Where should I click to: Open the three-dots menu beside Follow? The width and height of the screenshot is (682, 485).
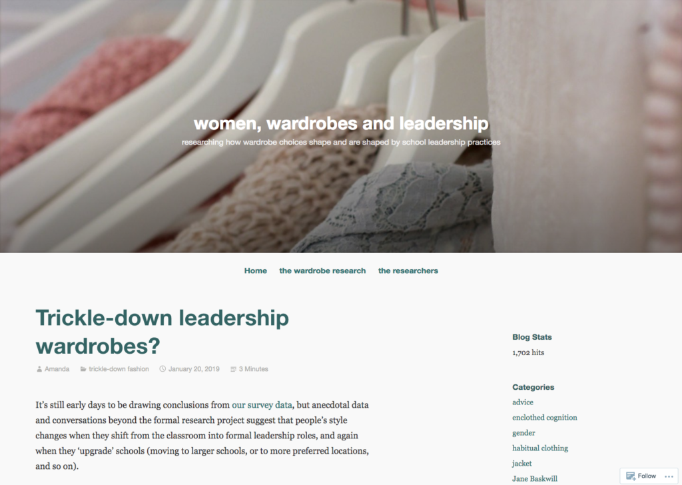pos(669,476)
